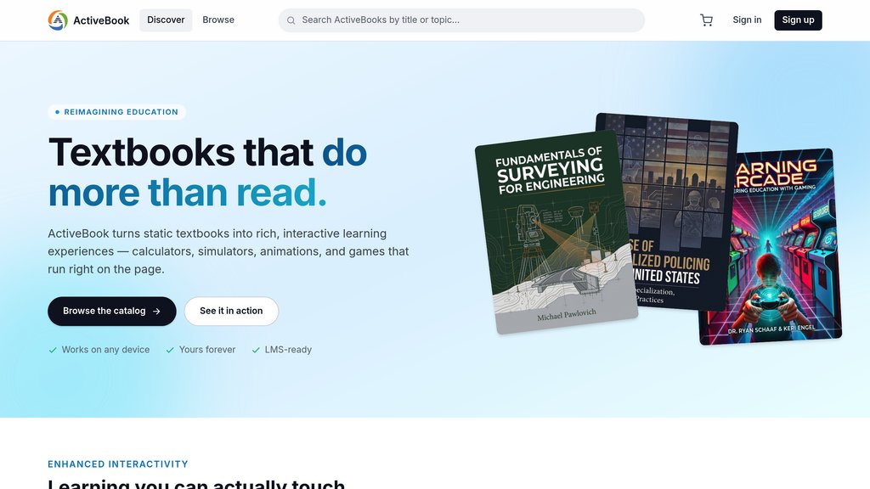Click the Enhanced Interactivity section label
The image size is (870, 489).
click(117, 464)
